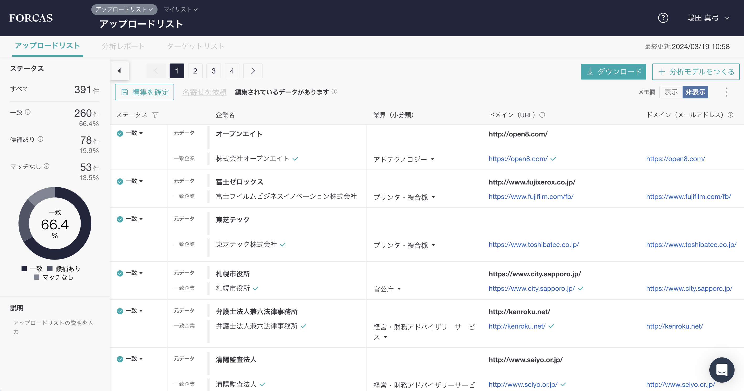
Task: Click info icon next to 一致 status
Action: (x=28, y=112)
